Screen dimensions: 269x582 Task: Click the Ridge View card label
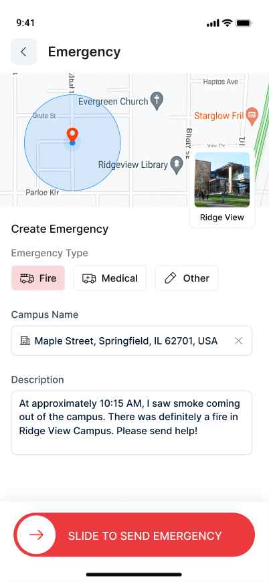click(222, 217)
